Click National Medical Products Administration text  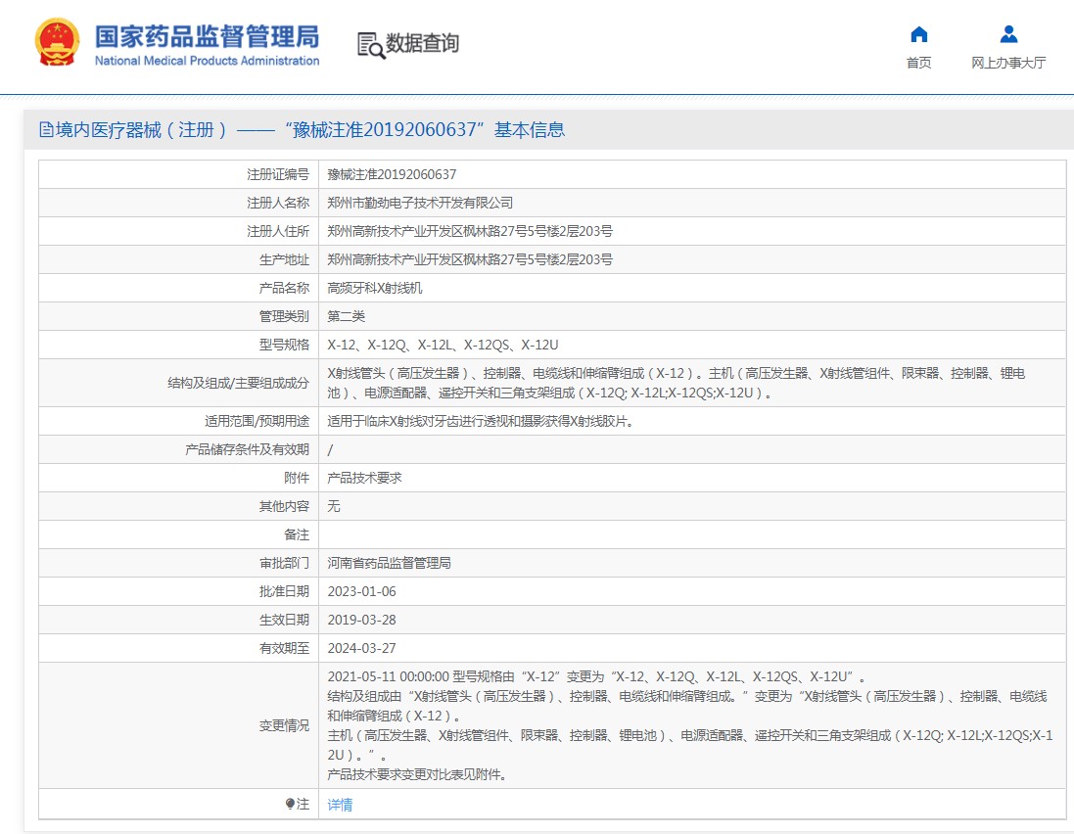tap(207, 61)
